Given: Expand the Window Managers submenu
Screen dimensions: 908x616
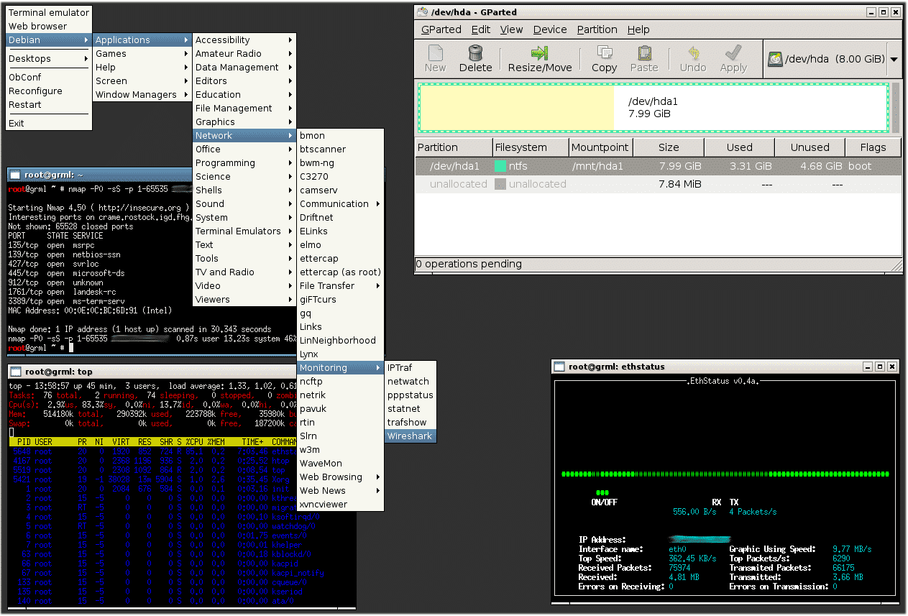Looking at the screenshot, I should coord(142,95).
